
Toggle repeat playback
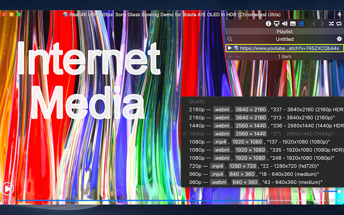pos(339,24)
